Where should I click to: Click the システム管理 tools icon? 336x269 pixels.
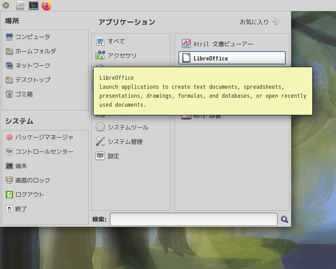point(100,142)
